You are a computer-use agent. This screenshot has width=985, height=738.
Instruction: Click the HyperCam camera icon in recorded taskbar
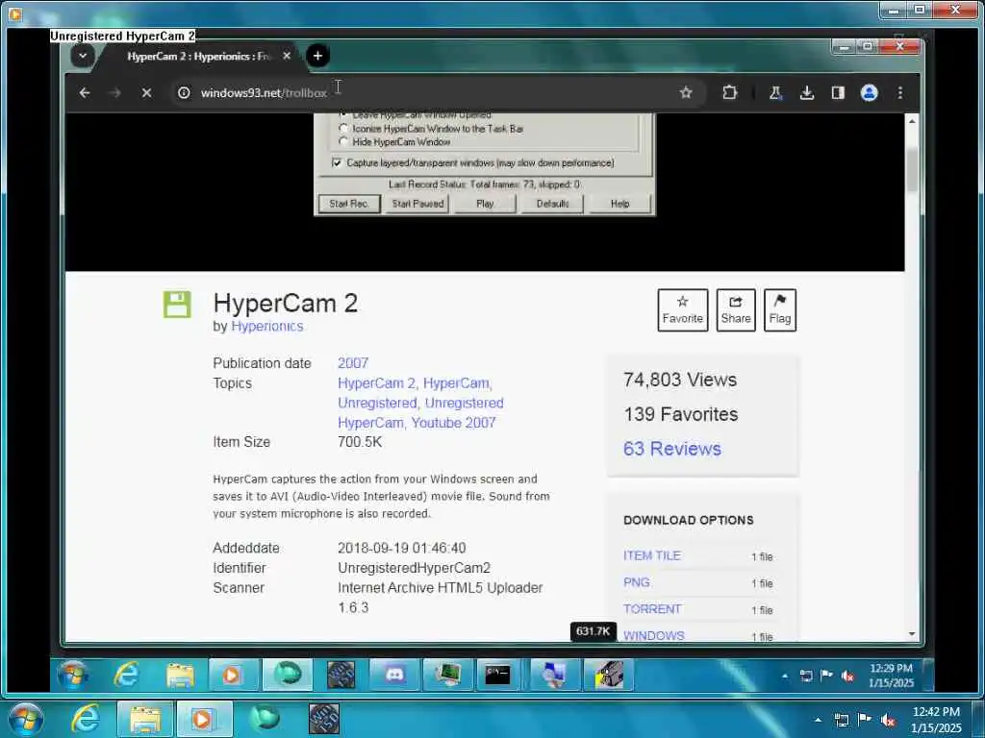point(608,675)
